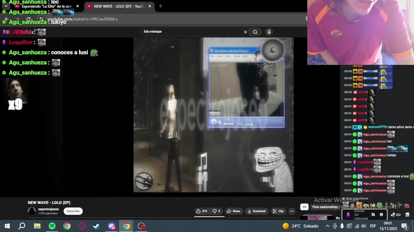
Task: Click the purple microphone in chat input
Action: click(348, 215)
